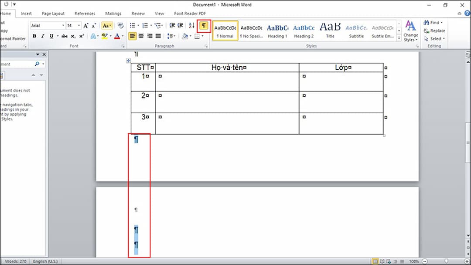Open the Navigation pane search options dropdown
471x265 pixels.
click(x=43, y=64)
